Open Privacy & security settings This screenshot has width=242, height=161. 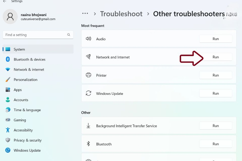(x=38, y=140)
